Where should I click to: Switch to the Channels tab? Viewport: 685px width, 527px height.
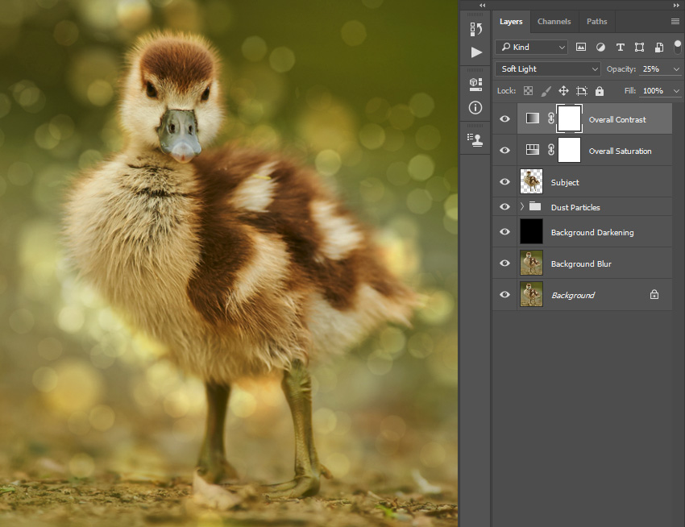(x=554, y=22)
